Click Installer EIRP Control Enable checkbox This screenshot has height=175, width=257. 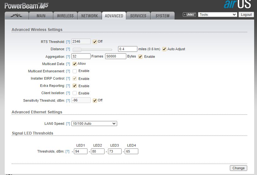point(75,79)
